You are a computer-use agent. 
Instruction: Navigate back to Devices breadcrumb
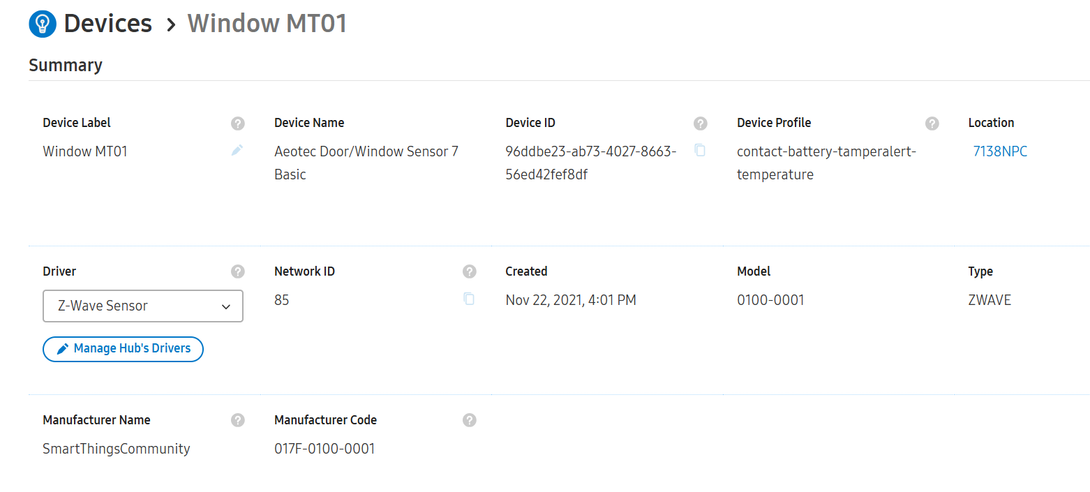(x=107, y=24)
